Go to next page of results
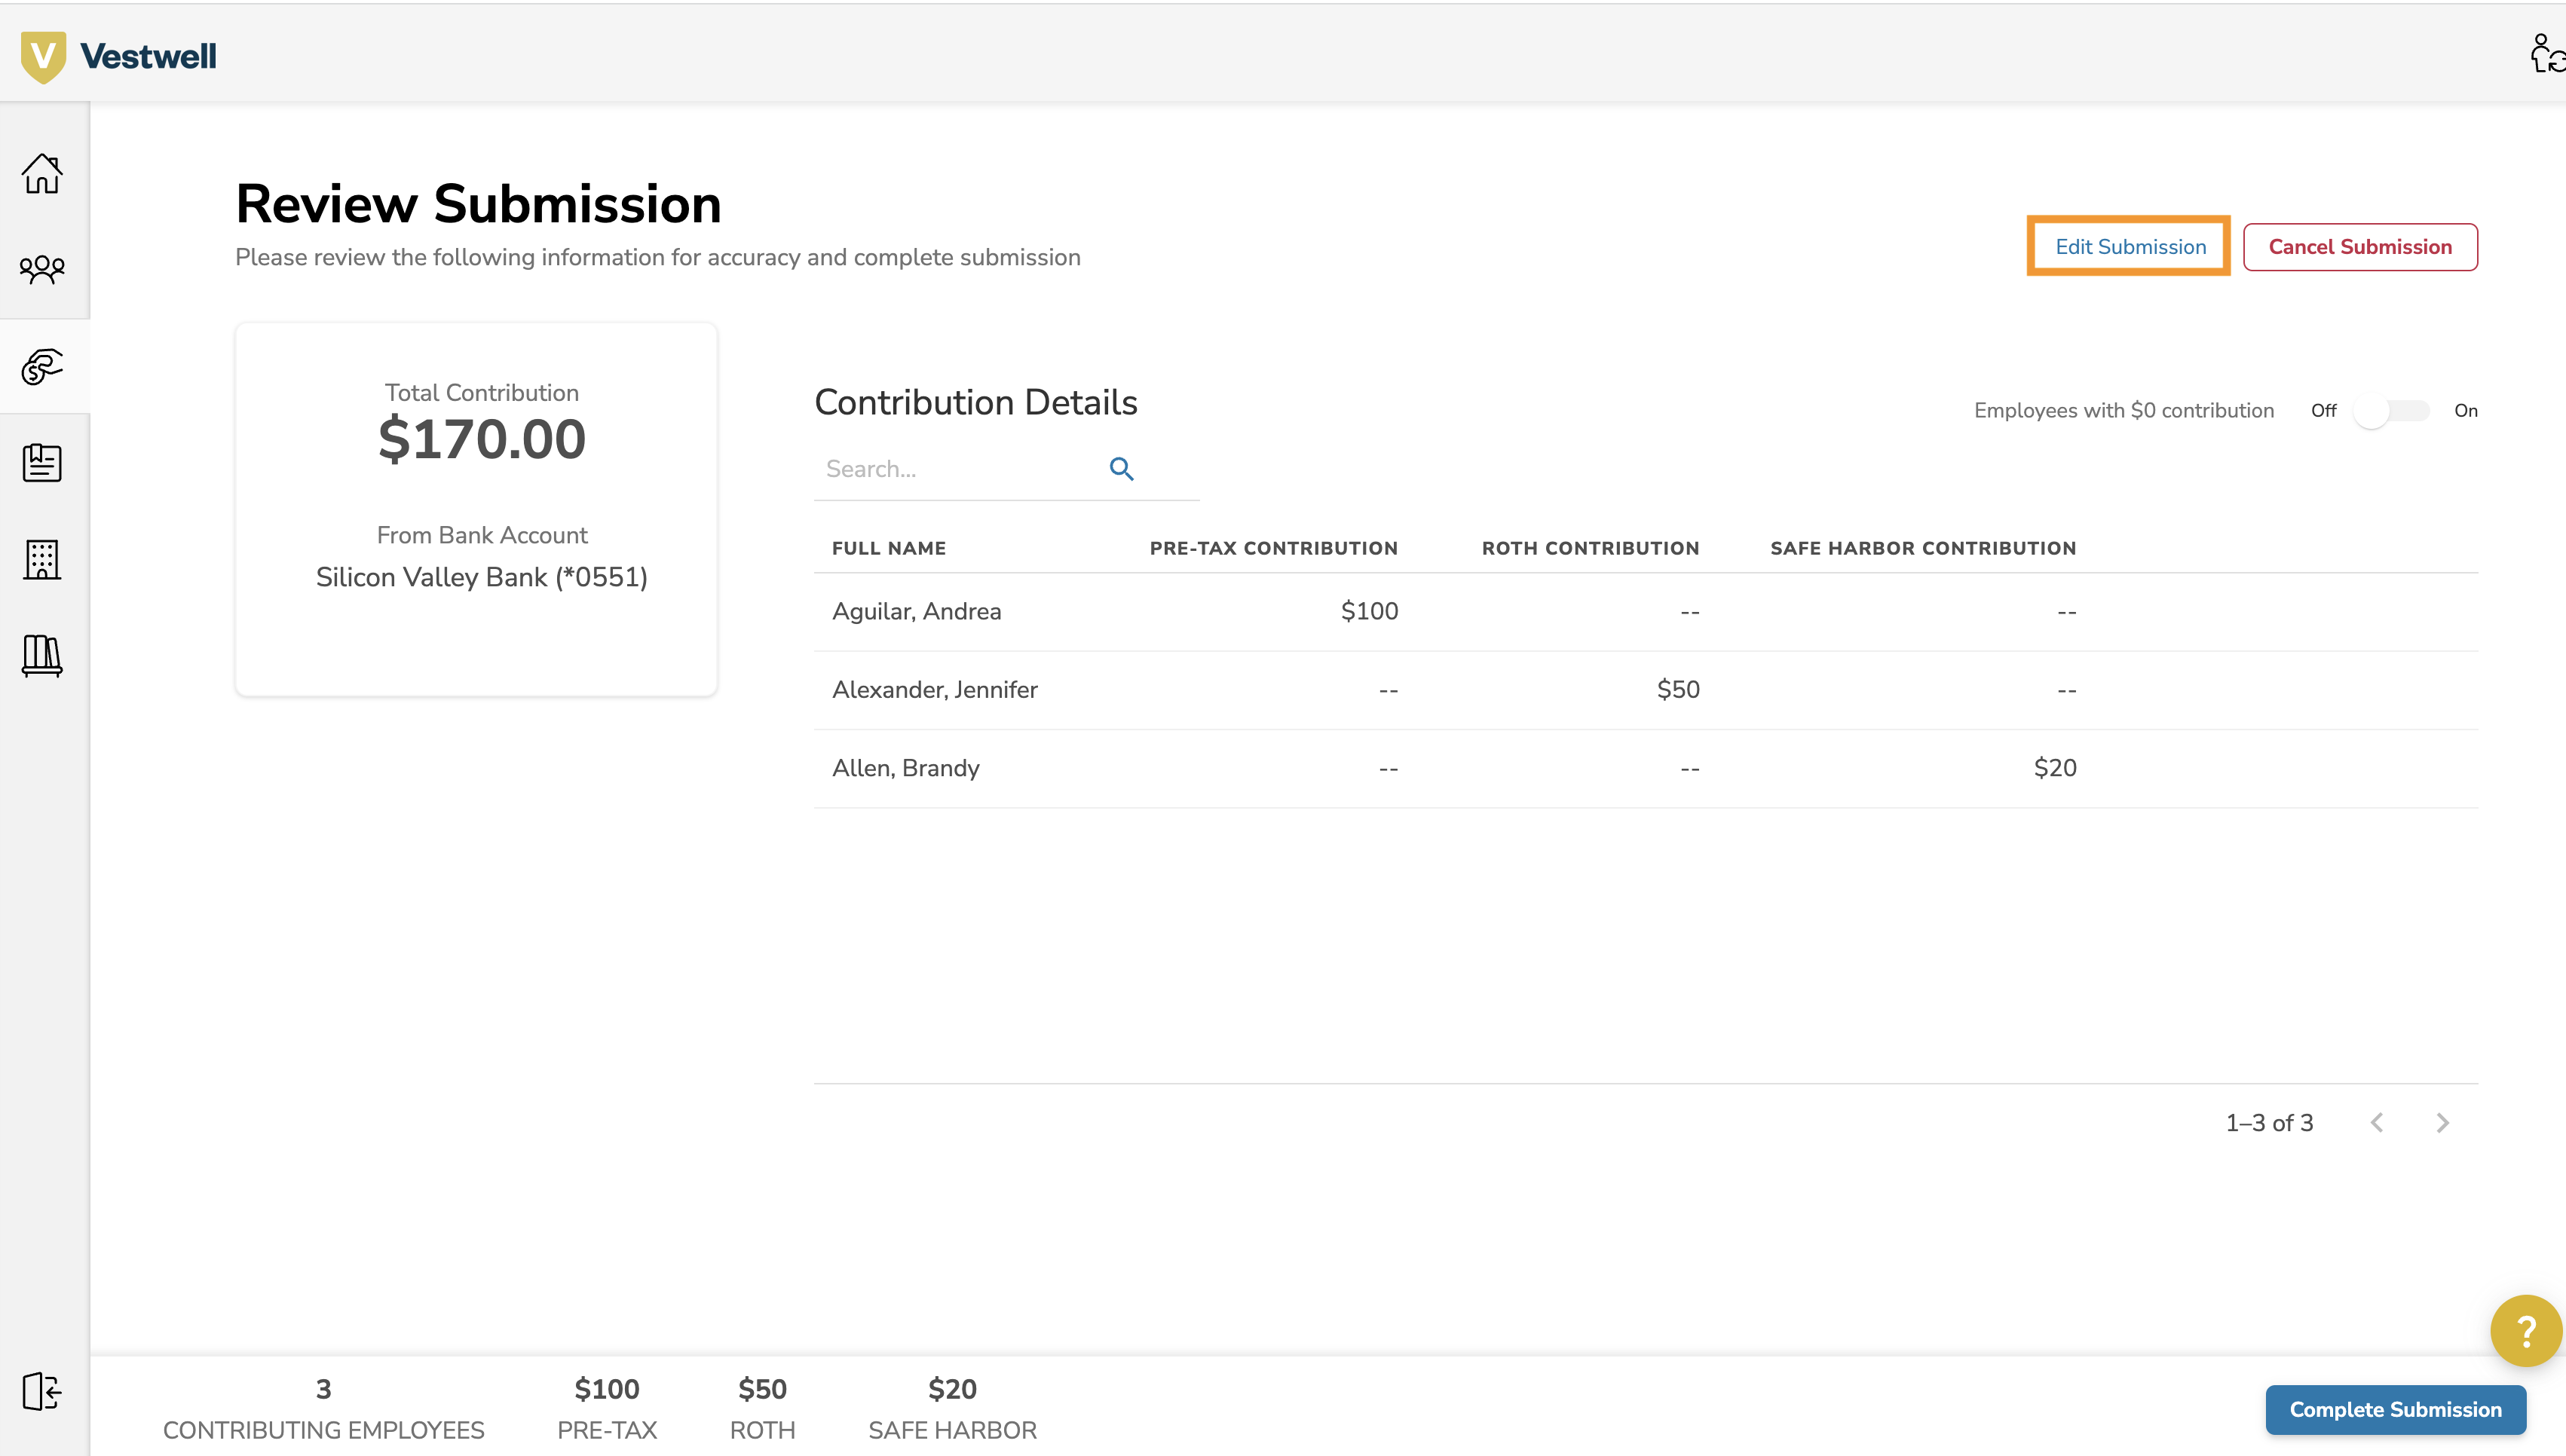The height and width of the screenshot is (1456, 2566). pos(2443,1123)
